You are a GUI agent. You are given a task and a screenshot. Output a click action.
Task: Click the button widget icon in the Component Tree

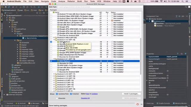click(x=155, y=26)
